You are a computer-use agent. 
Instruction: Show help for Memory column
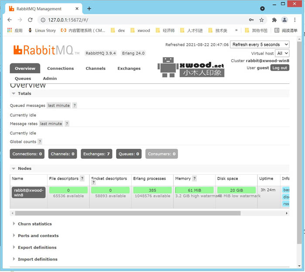[x=194, y=179]
